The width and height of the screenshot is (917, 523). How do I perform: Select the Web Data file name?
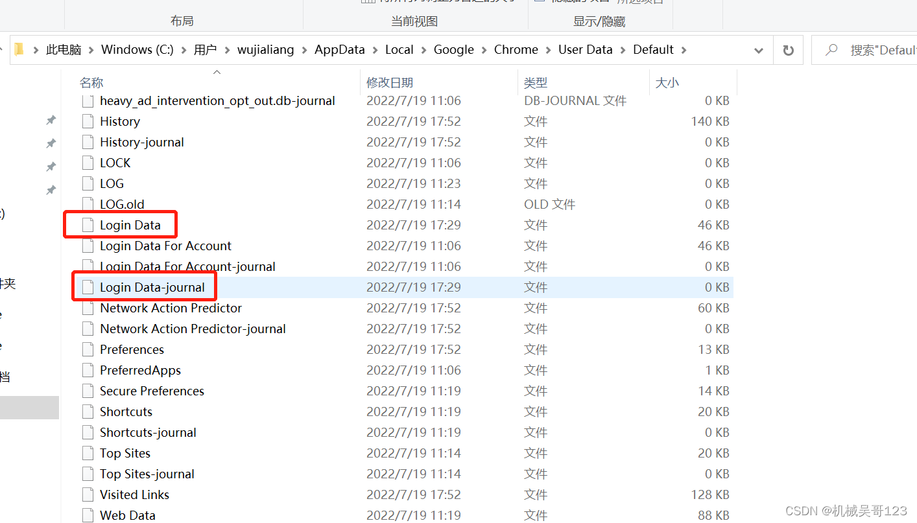coord(128,515)
